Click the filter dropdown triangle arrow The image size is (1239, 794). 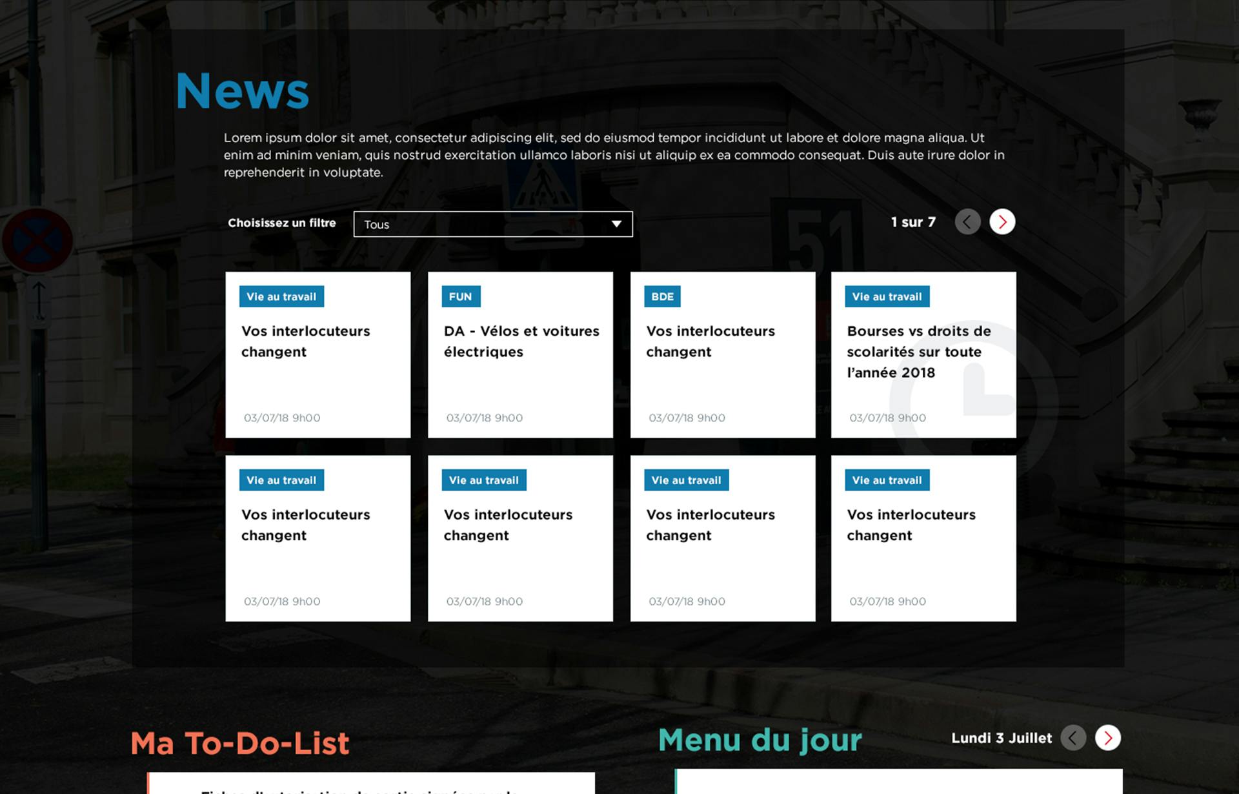point(616,224)
